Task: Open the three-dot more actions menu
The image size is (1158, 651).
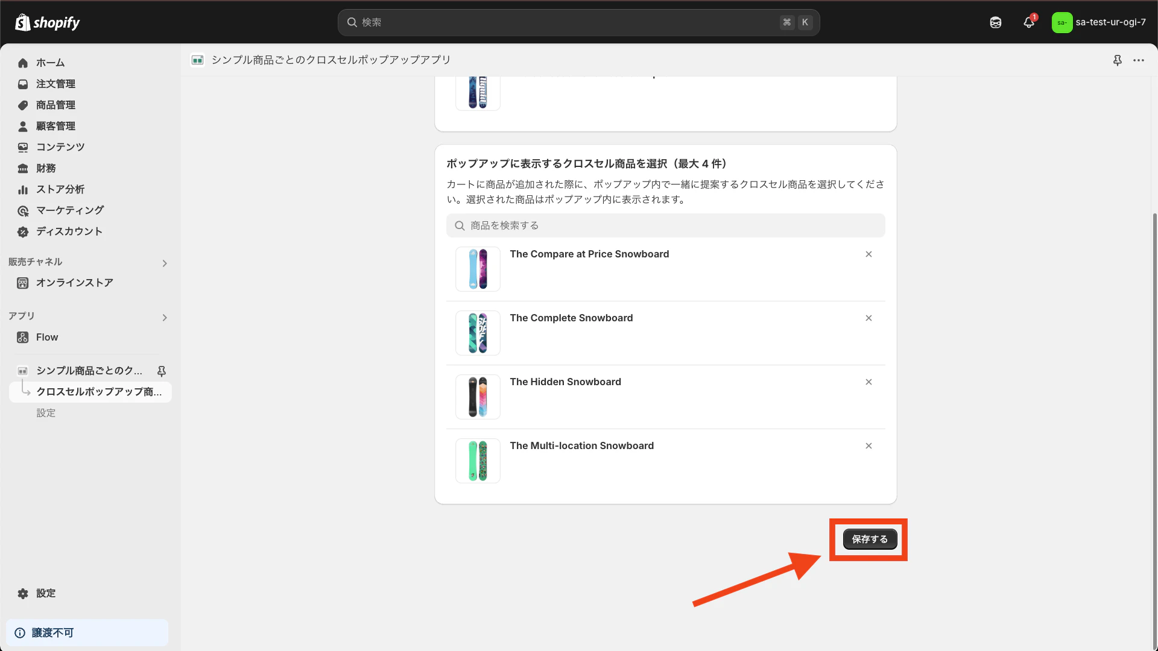Action: pyautogui.click(x=1139, y=60)
